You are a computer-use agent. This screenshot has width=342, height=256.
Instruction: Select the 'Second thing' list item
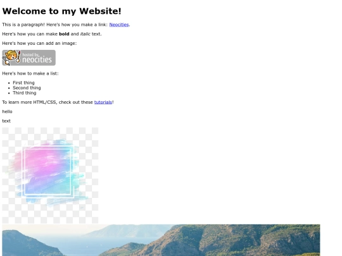[x=27, y=88]
